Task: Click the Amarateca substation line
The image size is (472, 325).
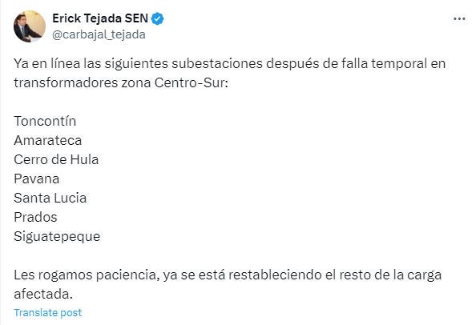Action: [x=48, y=140]
